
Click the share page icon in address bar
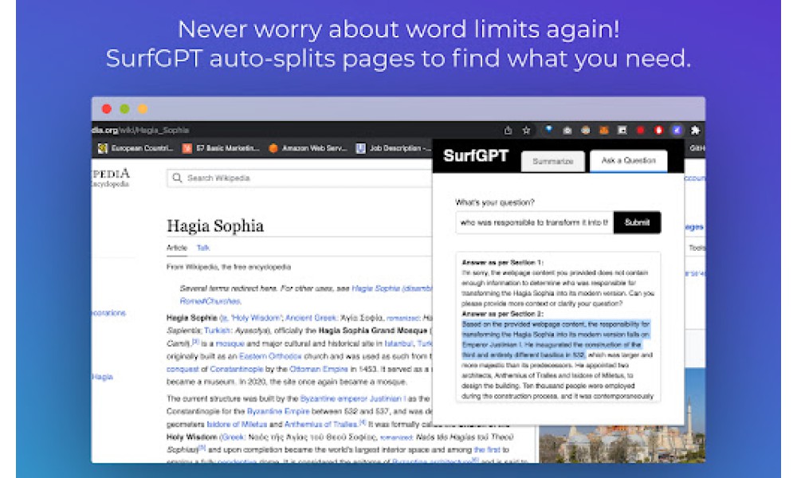(x=508, y=131)
